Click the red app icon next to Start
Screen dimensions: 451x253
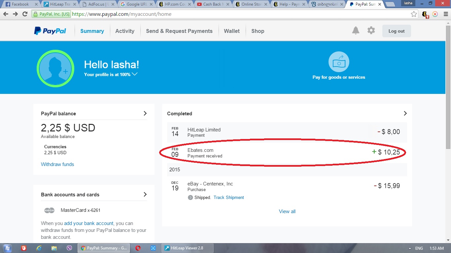pyautogui.click(x=24, y=248)
